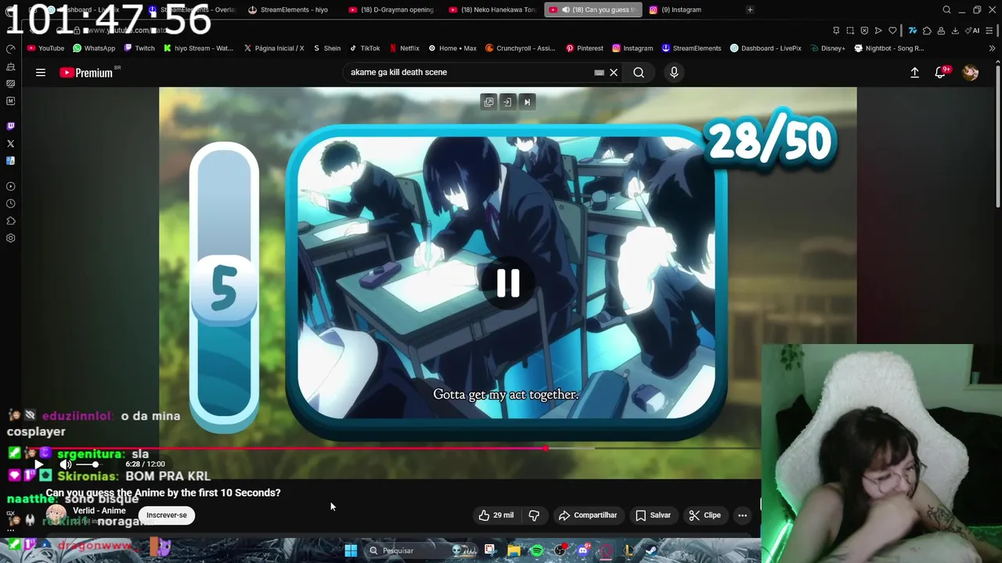Add page to bookmarks heart icon
Viewport: 1002px width, 563px height.
[x=892, y=30]
